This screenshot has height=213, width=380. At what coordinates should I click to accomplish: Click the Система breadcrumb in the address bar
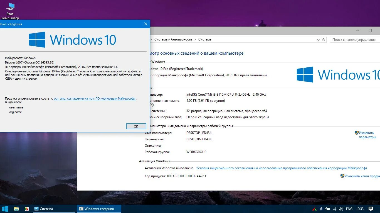pyautogui.click(x=205, y=39)
